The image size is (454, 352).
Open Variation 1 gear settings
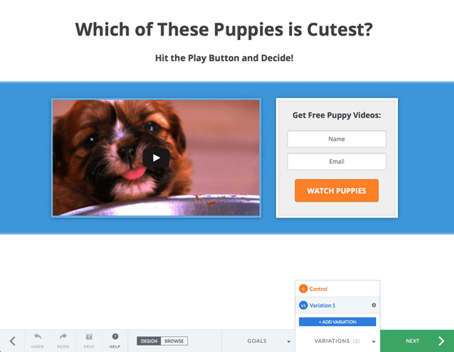[374, 305]
